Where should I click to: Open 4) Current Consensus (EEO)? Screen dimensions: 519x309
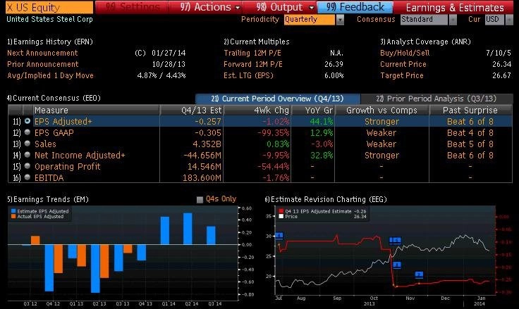click(x=54, y=98)
